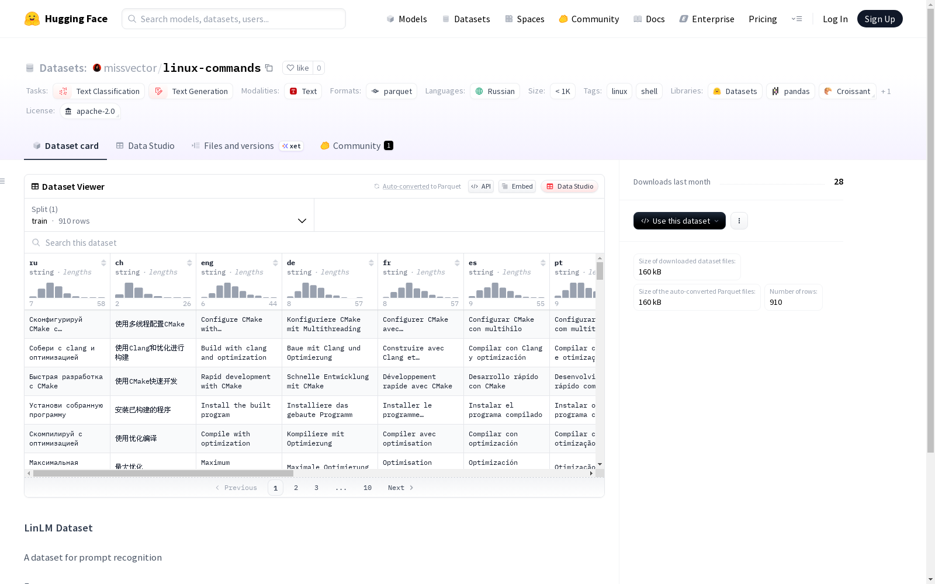Click the magnifier icon in dataset search
The image size is (935, 584).
36,242
